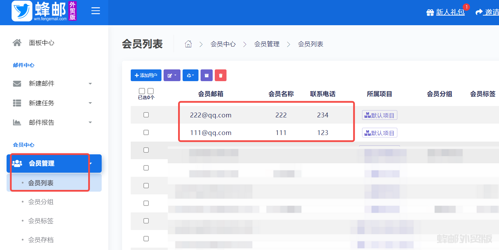Viewport: 499px width, 250px height.
Task: Tick the checkbox for 222@qq.com row
Action: point(146,115)
